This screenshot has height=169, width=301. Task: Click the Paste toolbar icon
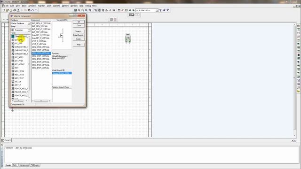29,10
